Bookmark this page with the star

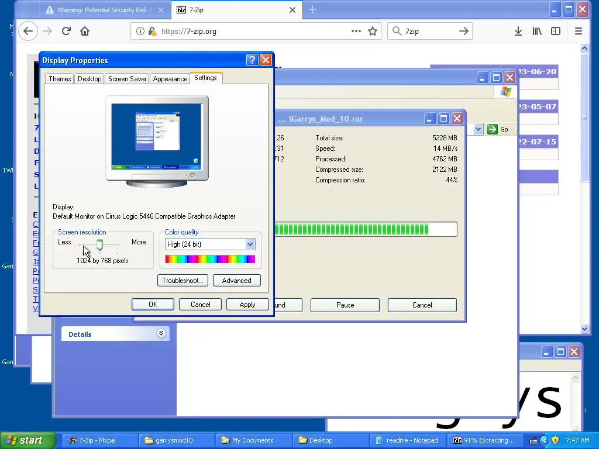coord(373,32)
